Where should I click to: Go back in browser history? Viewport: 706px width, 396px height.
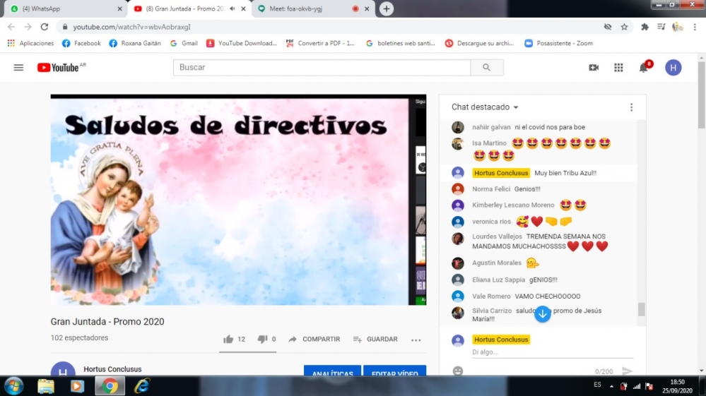[x=11, y=27]
